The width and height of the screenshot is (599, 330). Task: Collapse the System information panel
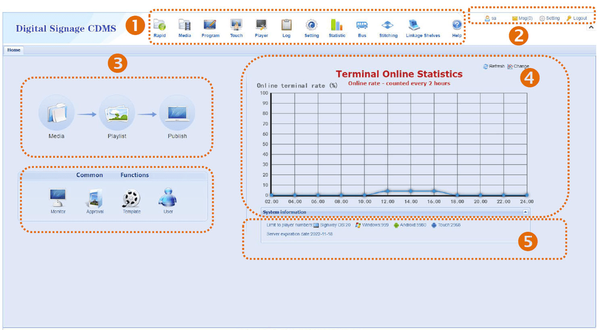[525, 212]
